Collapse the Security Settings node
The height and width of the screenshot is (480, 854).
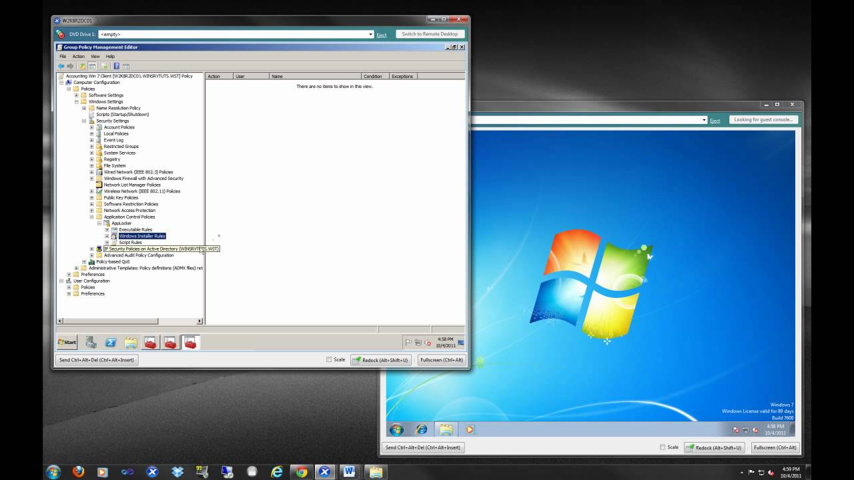tap(84, 121)
